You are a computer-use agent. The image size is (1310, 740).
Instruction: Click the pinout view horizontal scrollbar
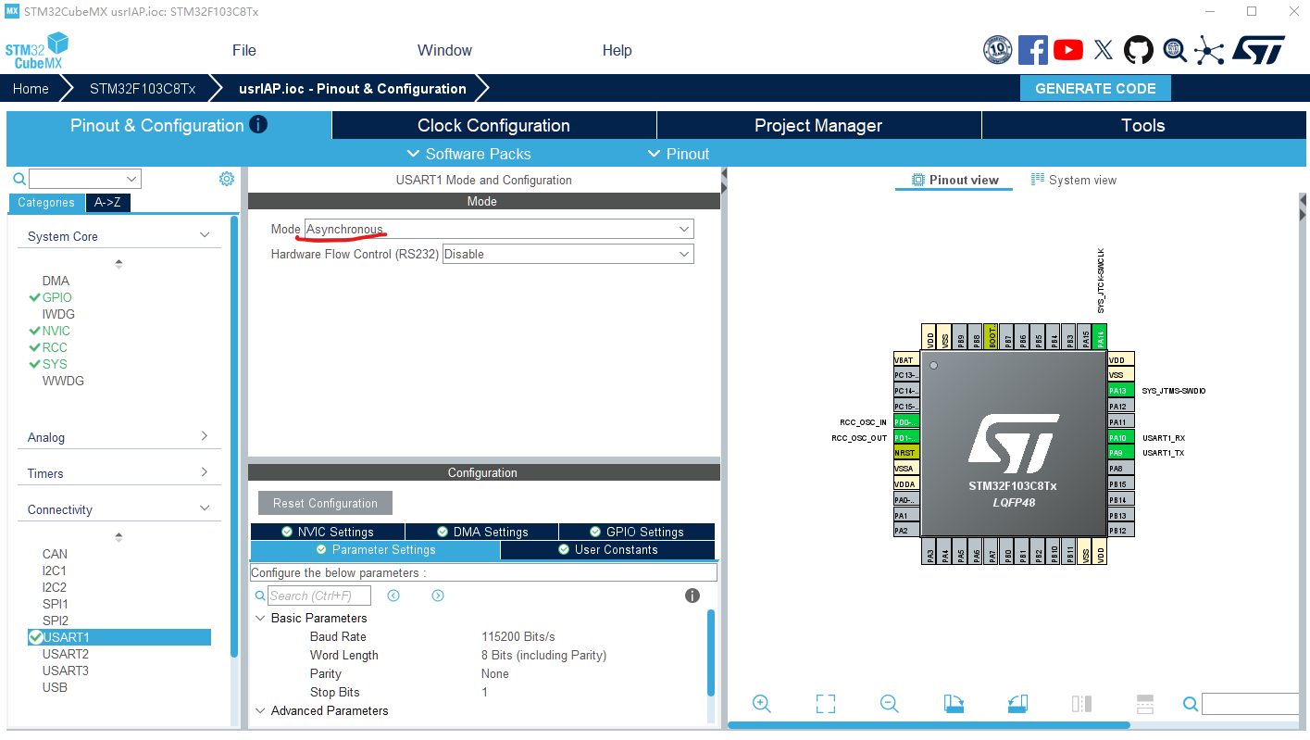[x=929, y=725]
